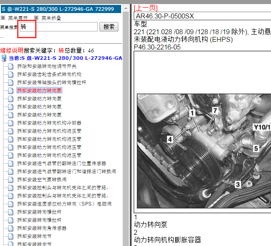The image size is (271, 246).
Task: Click the 菜单折叠 collapse-menu icon
Action: point(36,18)
